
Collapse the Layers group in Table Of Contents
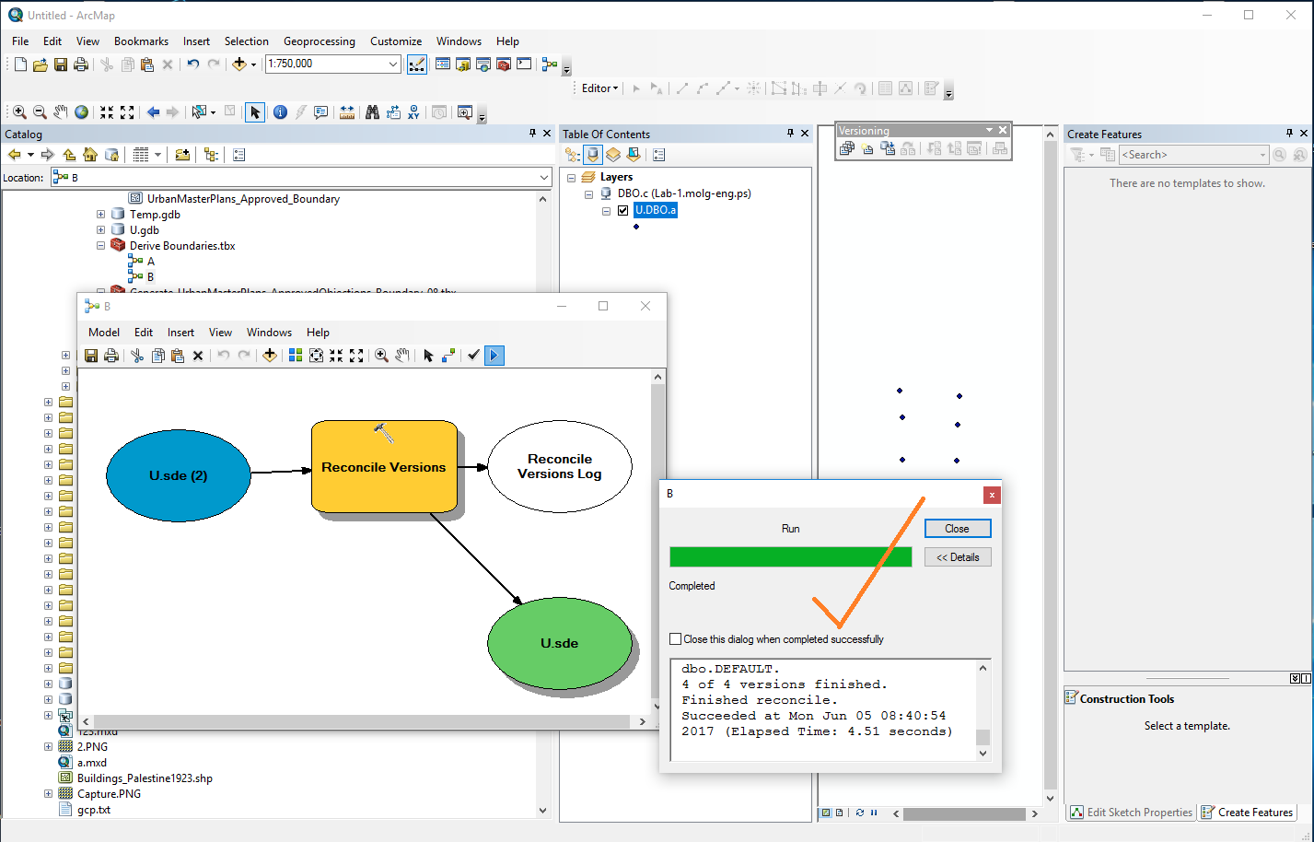tap(571, 177)
